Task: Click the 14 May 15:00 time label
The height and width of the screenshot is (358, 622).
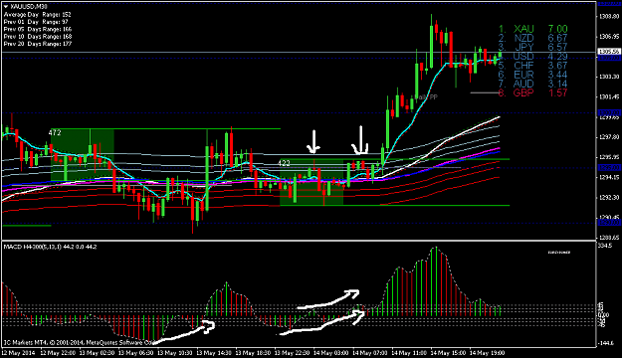Action: [x=448, y=353]
